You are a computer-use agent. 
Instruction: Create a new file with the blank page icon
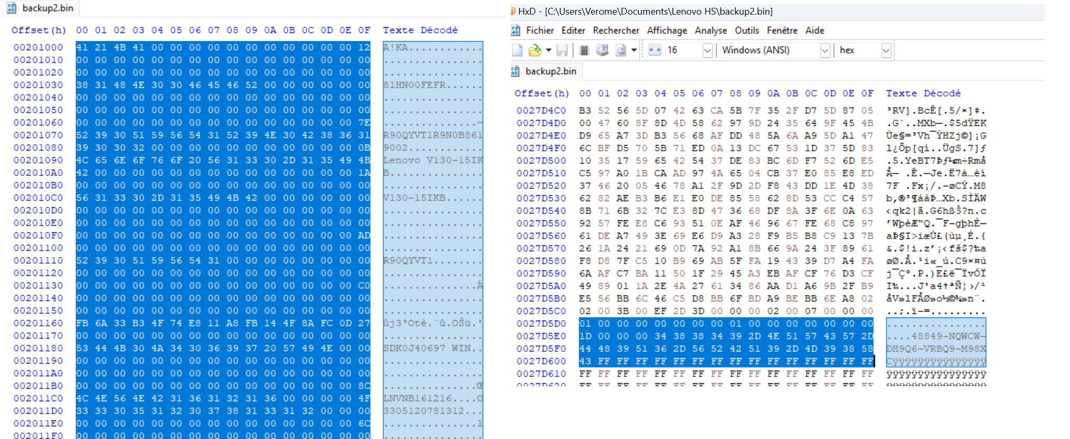(x=517, y=50)
